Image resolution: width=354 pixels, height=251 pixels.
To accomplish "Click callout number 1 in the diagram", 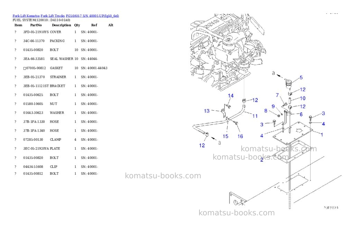I will 322,135.
